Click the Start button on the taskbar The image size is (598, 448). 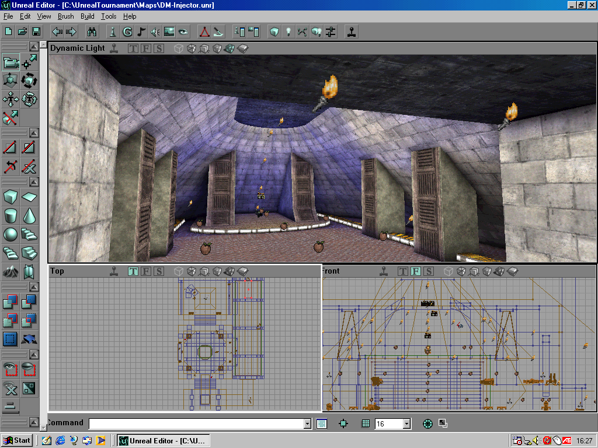pos(16,440)
